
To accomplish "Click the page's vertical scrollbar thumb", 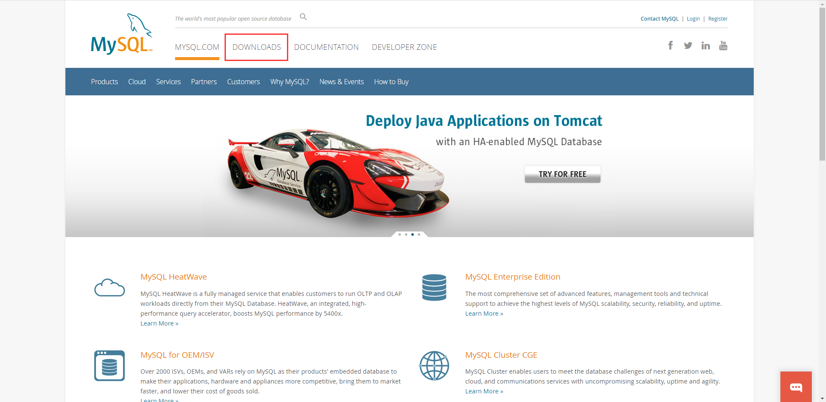I will (822, 84).
